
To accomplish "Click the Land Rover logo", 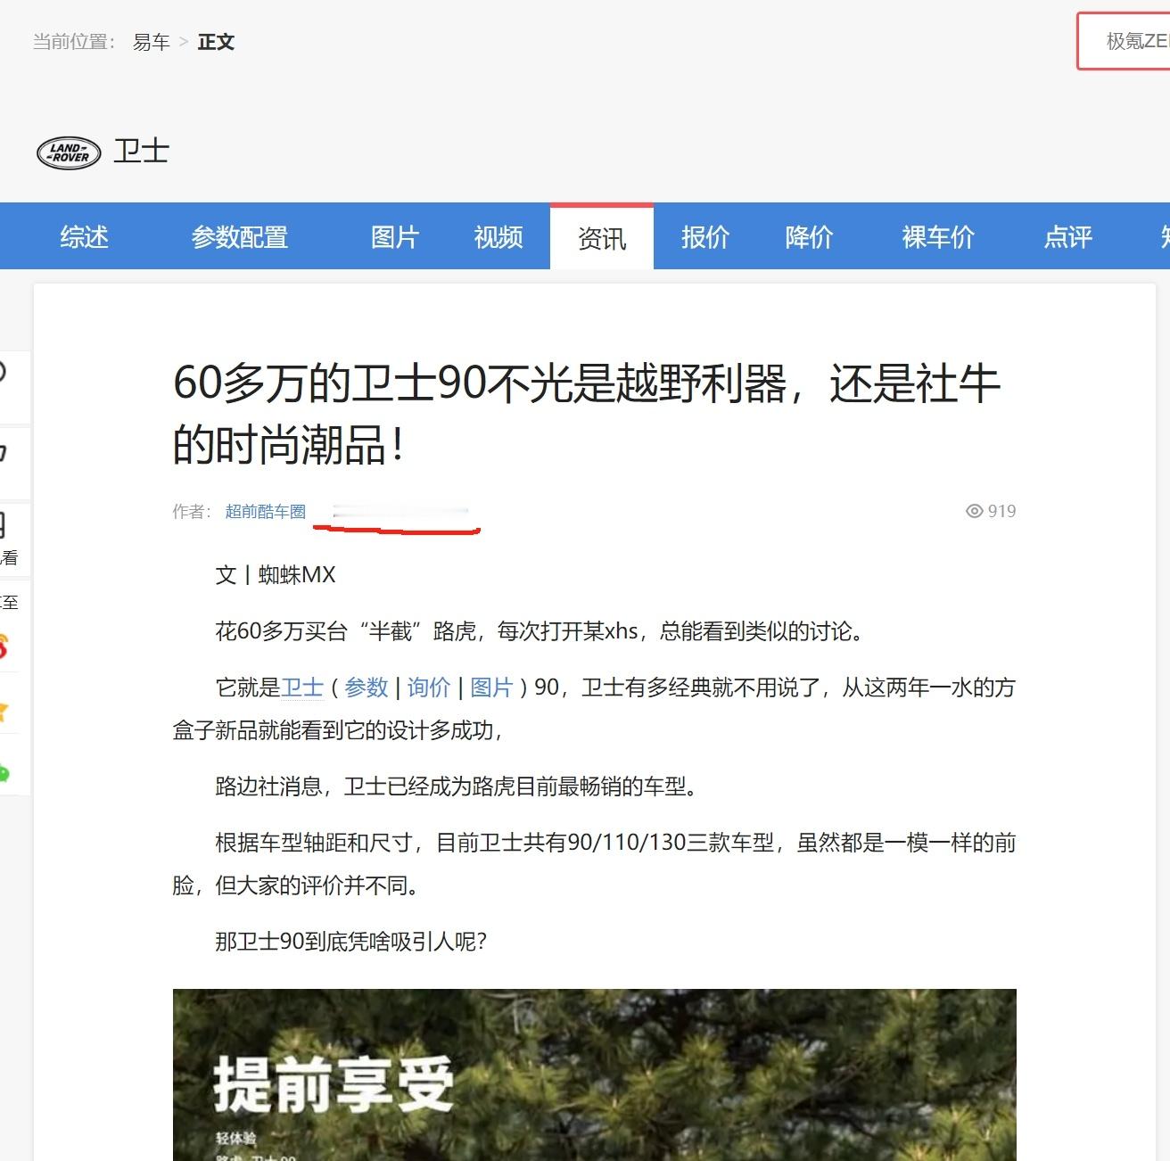I will (x=69, y=153).
